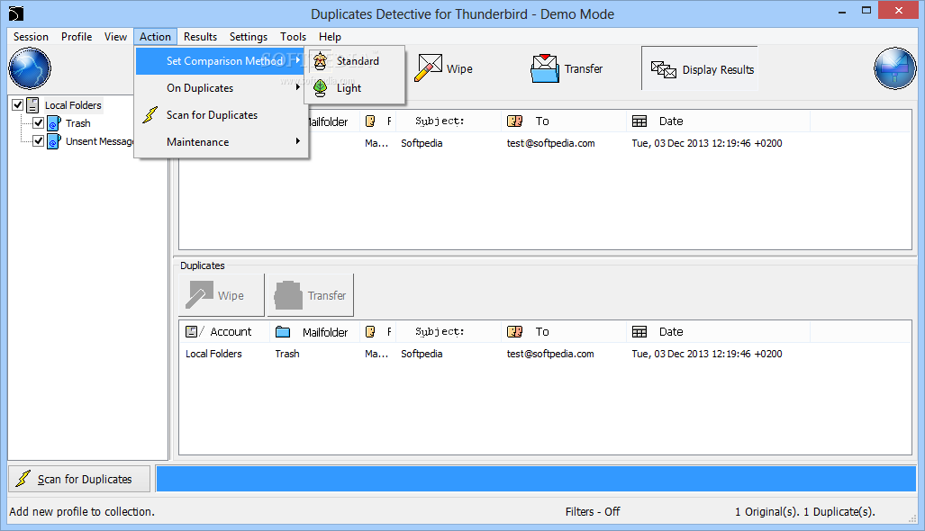This screenshot has width=925, height=531.
Task: Open the Tools menu
Action: (293, 37)
